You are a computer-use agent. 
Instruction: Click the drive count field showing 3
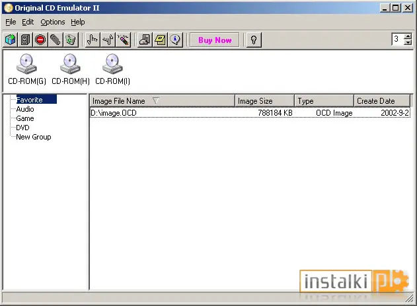[x=398, y=40]
